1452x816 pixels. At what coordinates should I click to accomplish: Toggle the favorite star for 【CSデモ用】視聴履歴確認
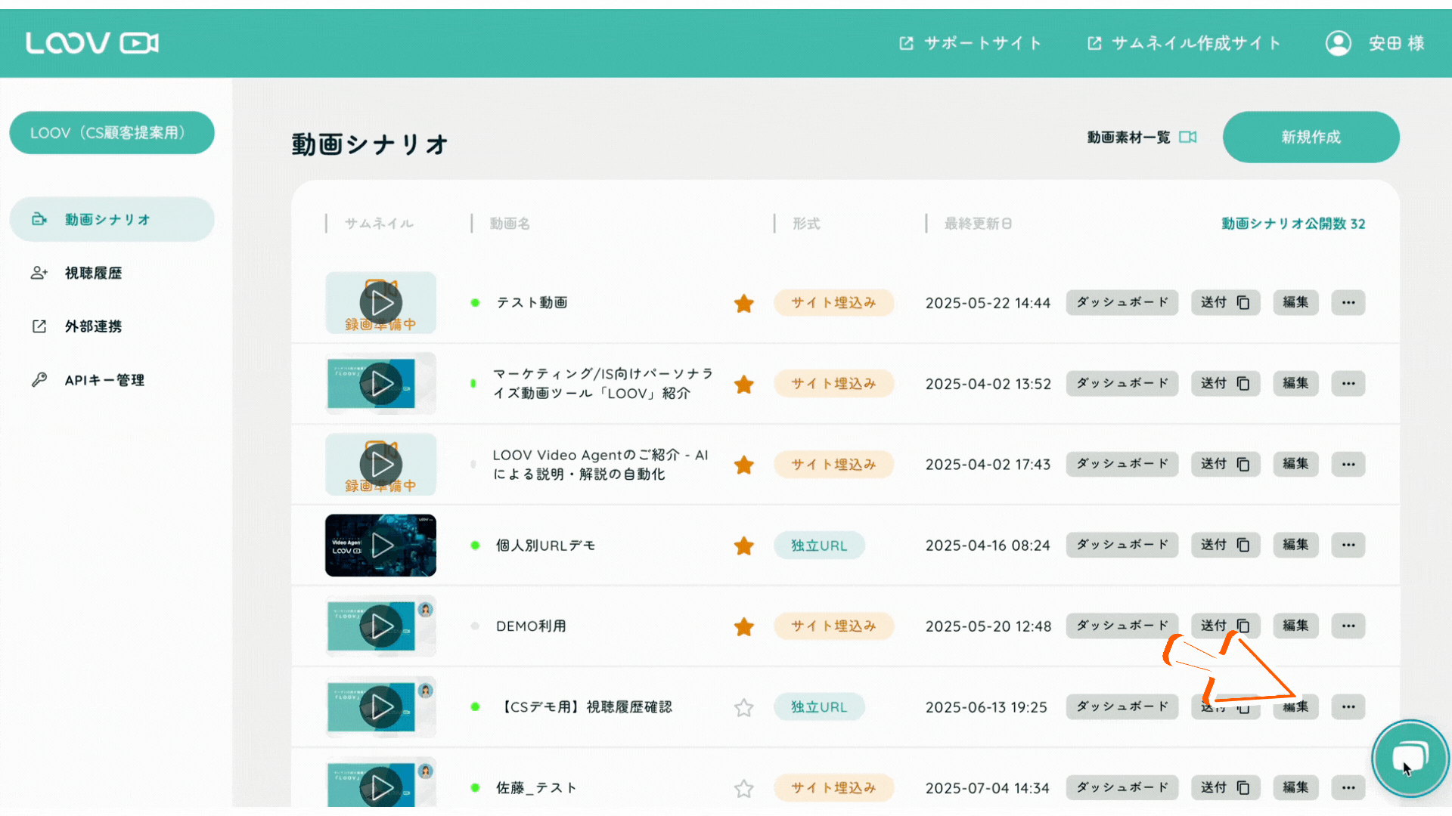click(x=744, y=707)
